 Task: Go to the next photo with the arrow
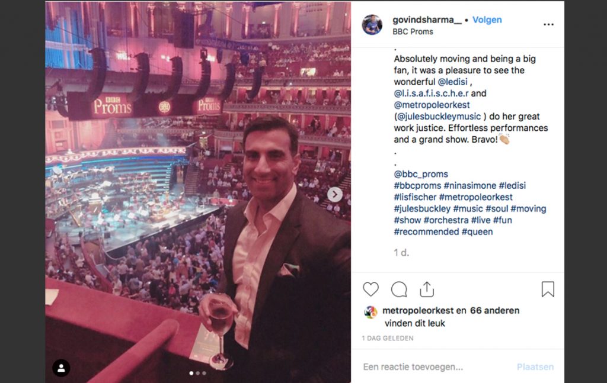(335, 194)
